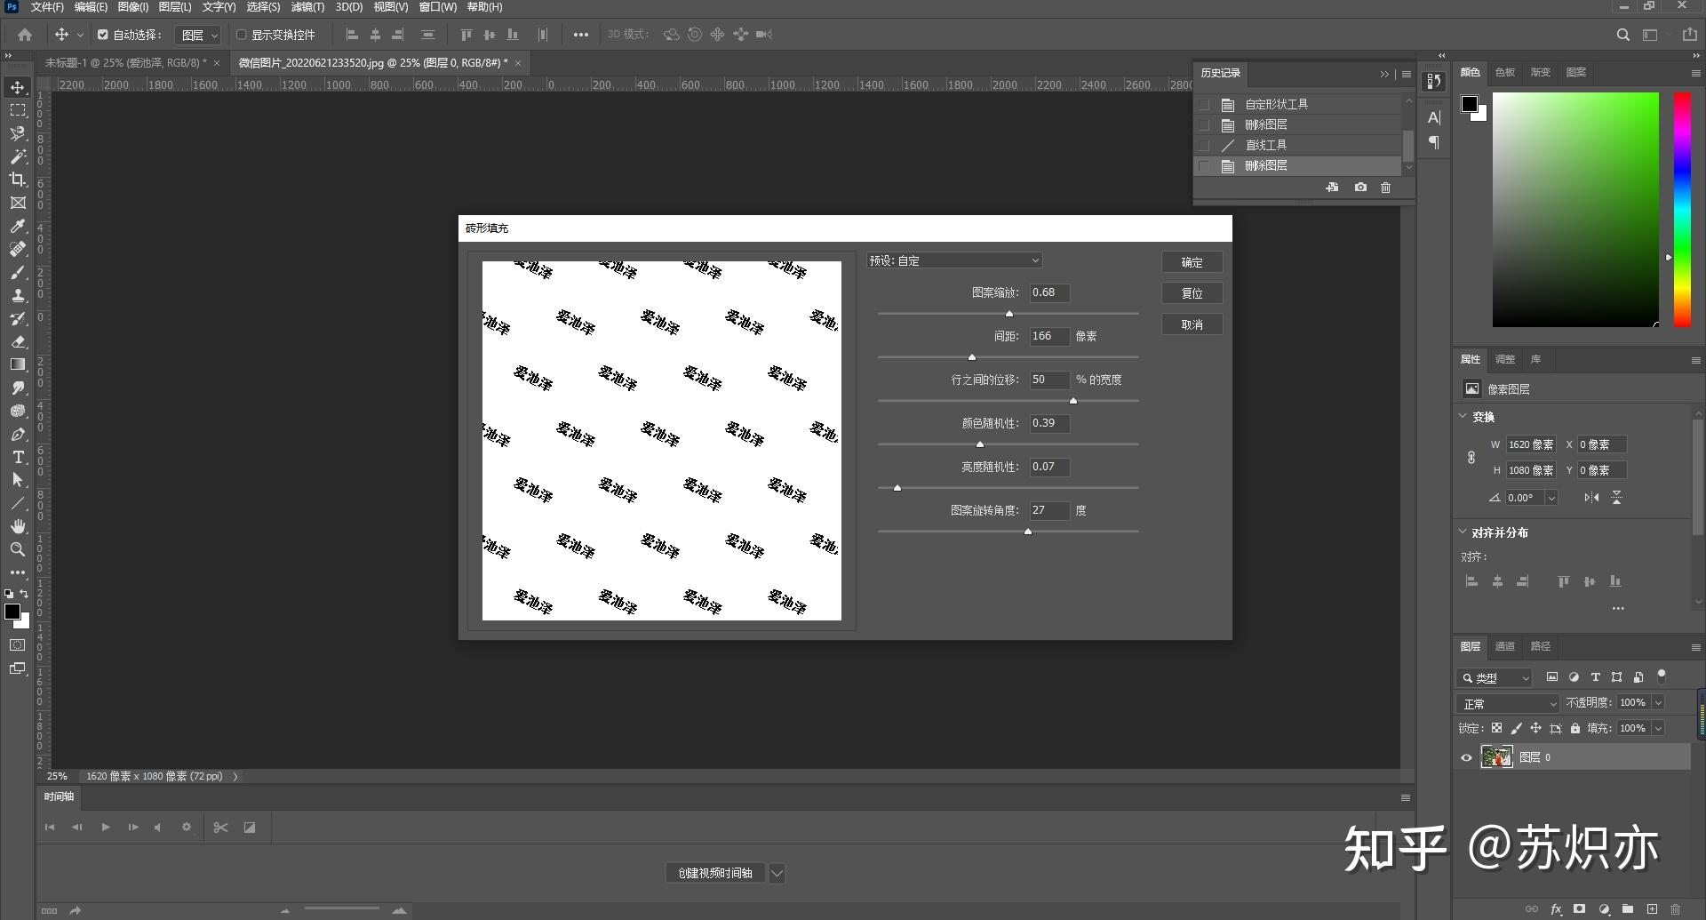Click the 图层 0 layer thumbnail
Image resolution: width=1706 pixels, height=920 pixels.
point(1496,757)
